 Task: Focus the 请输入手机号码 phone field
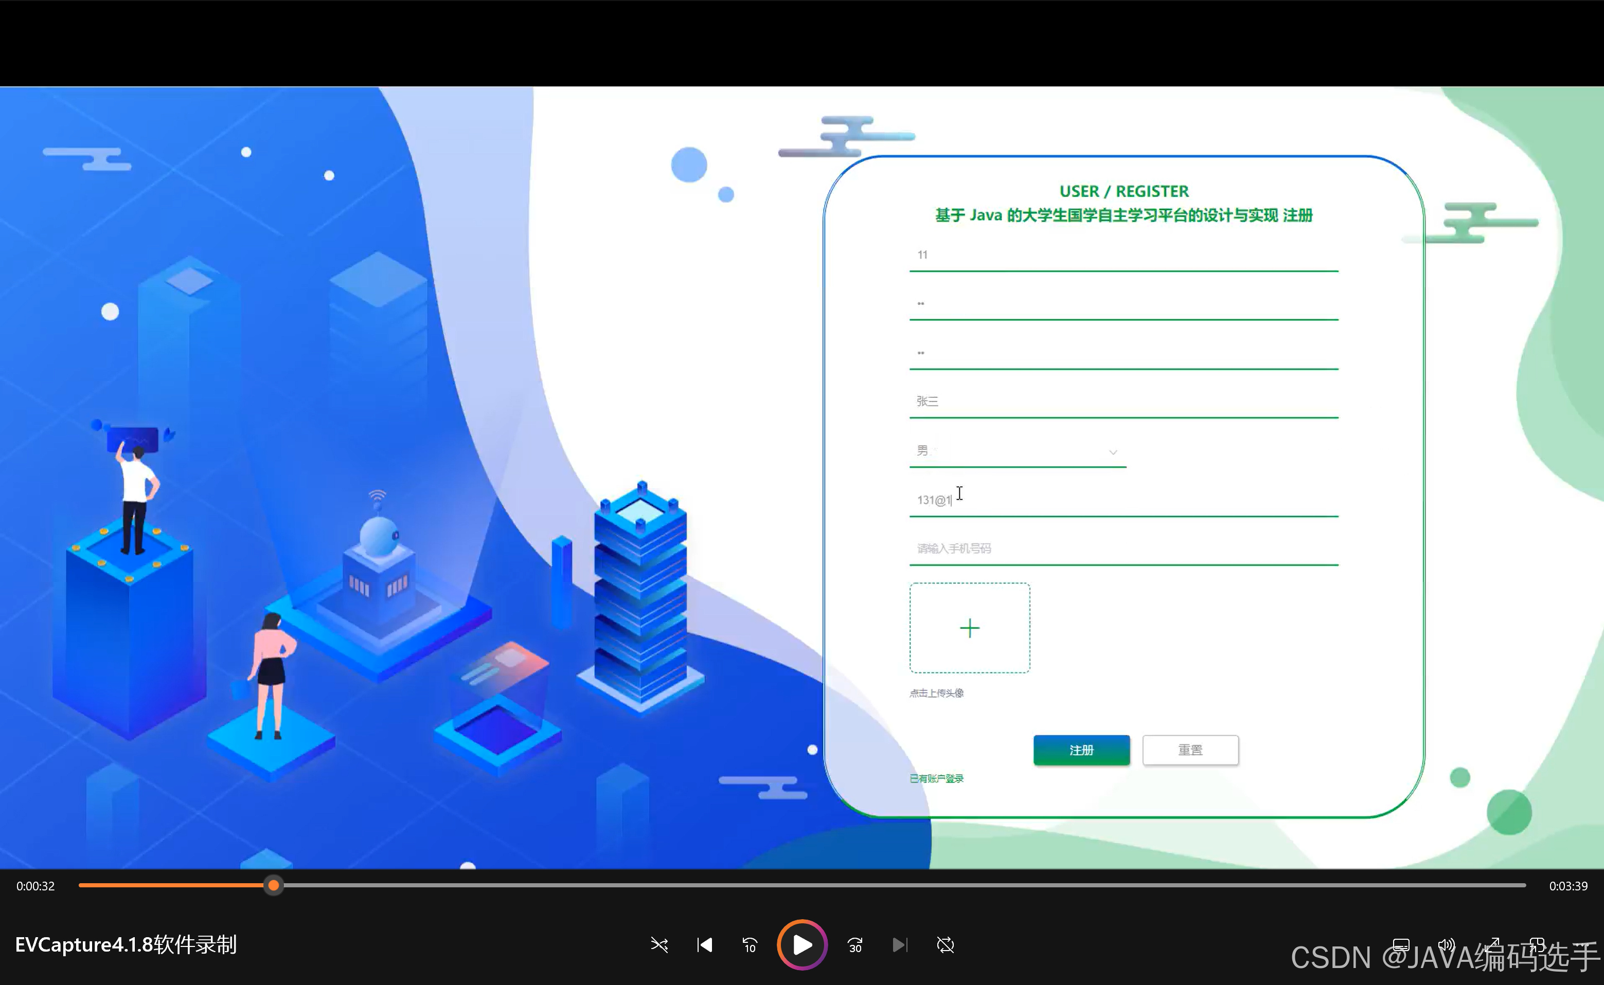pyautogui.click(x=1124, y=549)
